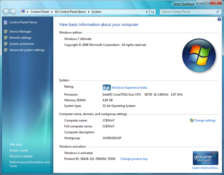The height and width of the screenshot is (175, 224).
Task: Click the WORKGROUP value
Action: pyautogui.click(x=112, y=138)
